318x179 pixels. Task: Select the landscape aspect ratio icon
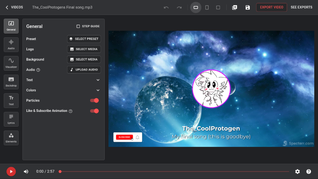pos(196,7)
